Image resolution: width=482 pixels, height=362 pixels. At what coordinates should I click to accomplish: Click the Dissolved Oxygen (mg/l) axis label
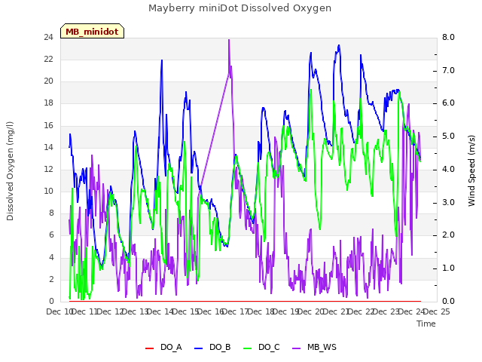click(10, 171)
